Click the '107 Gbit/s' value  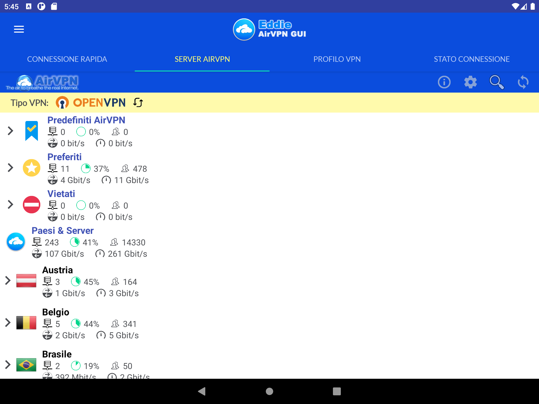(64, 254)
